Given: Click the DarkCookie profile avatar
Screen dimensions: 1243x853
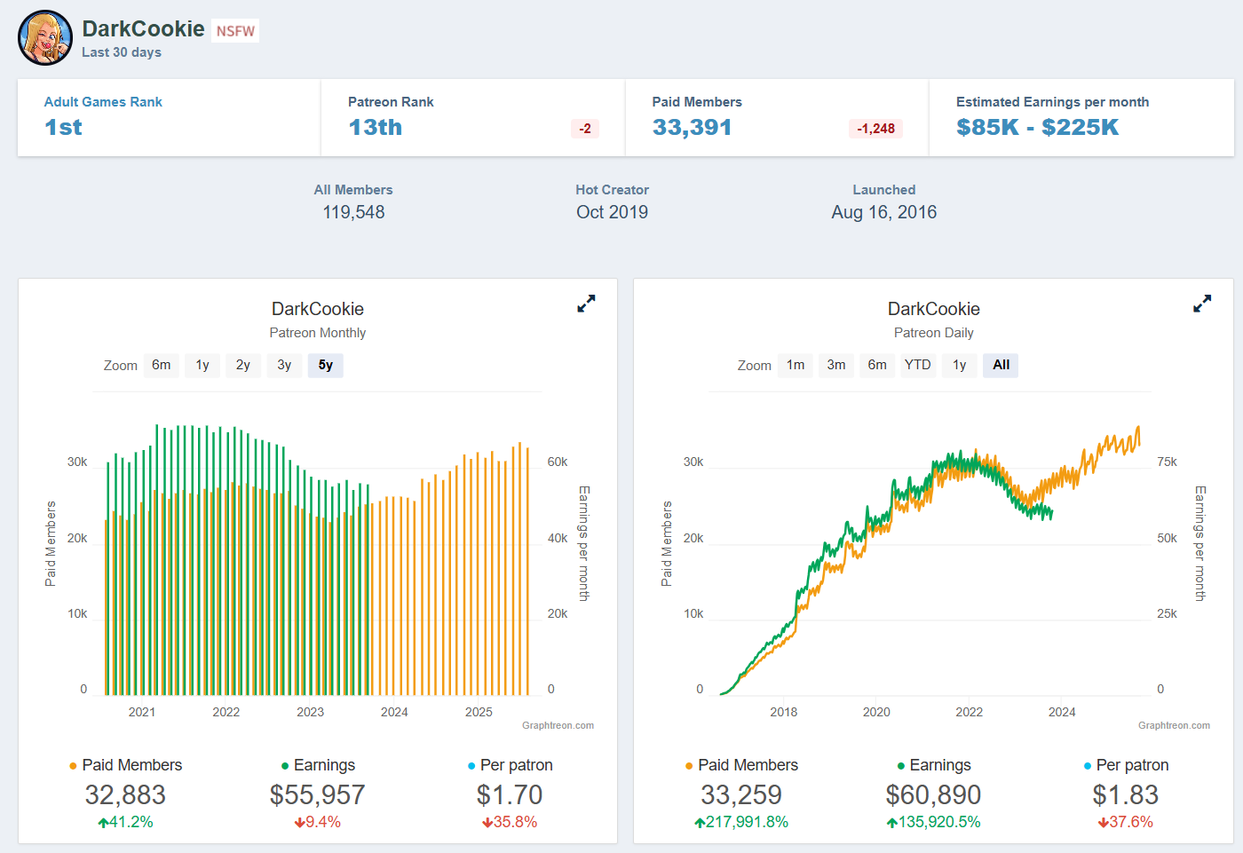Looking at the screenshot, I should (45, 38).
